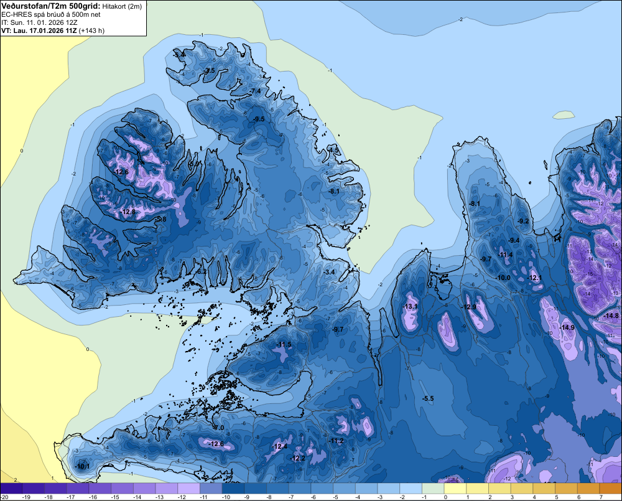This screenshot has height=501, width=622.
Task: Click the -14.8 temperature label
Action: pyautogui.click(x=611, y=316)
